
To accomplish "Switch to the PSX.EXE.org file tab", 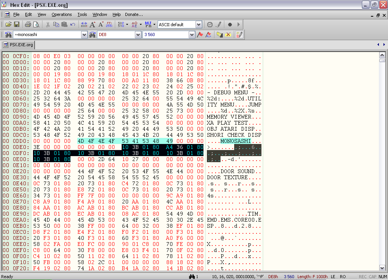I will [18, 45].
